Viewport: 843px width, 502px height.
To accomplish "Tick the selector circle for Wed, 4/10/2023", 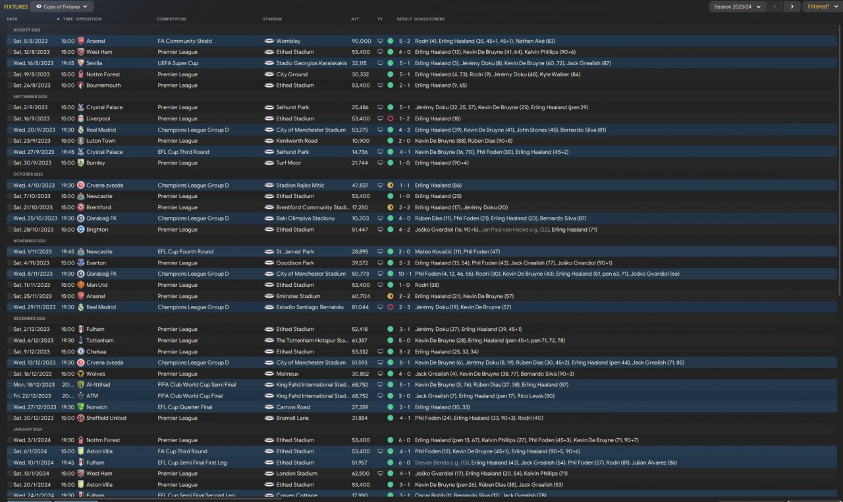I will tap(10, 186).
